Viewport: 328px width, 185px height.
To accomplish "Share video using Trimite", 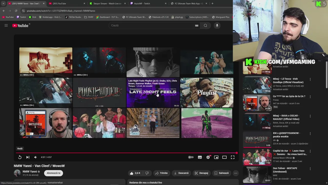I will [161, 173].
